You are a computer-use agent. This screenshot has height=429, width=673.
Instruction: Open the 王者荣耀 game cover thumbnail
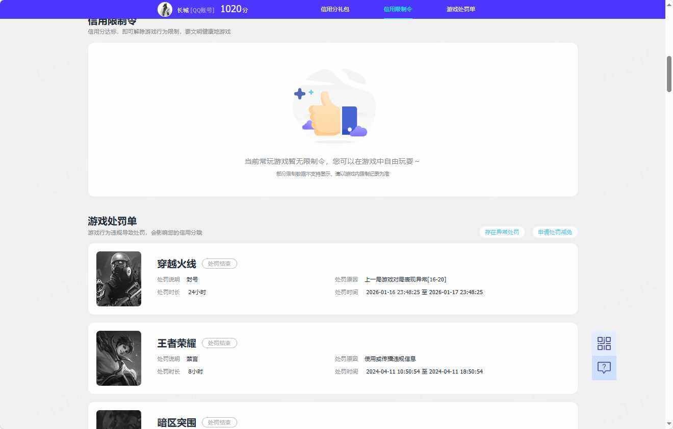[119, 358]
